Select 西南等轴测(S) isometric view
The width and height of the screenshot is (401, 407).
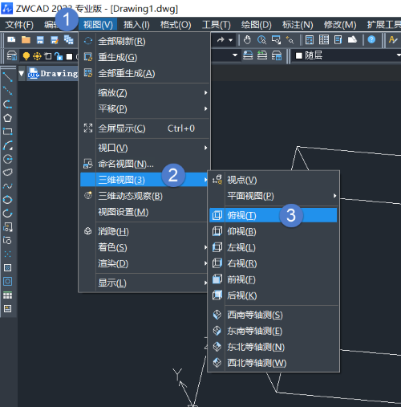coord(273,315)
